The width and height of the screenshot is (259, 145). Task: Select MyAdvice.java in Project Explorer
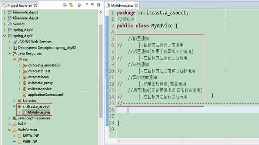coord(39,112)
